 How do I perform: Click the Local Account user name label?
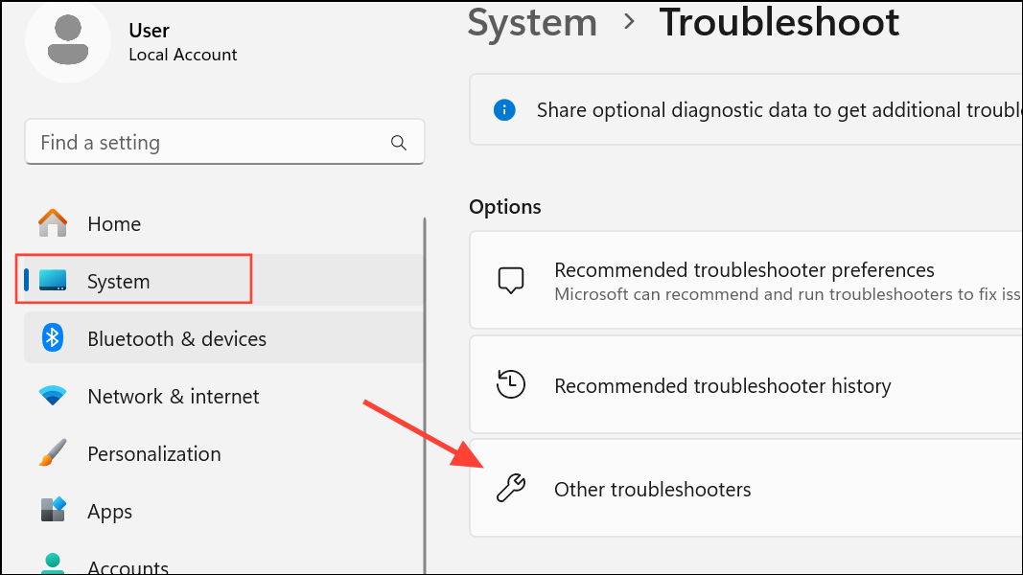click(182, 55)
